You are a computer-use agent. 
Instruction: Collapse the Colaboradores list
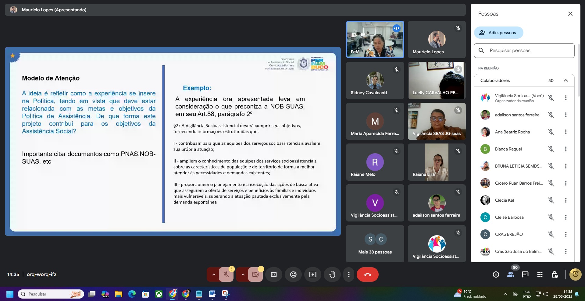coord(565,80)
